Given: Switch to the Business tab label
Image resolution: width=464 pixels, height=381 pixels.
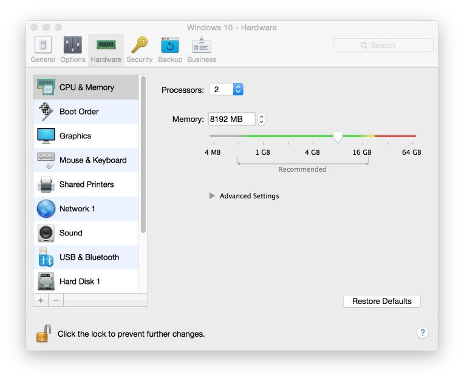Looking at the screenshot, I should point(202,59).
